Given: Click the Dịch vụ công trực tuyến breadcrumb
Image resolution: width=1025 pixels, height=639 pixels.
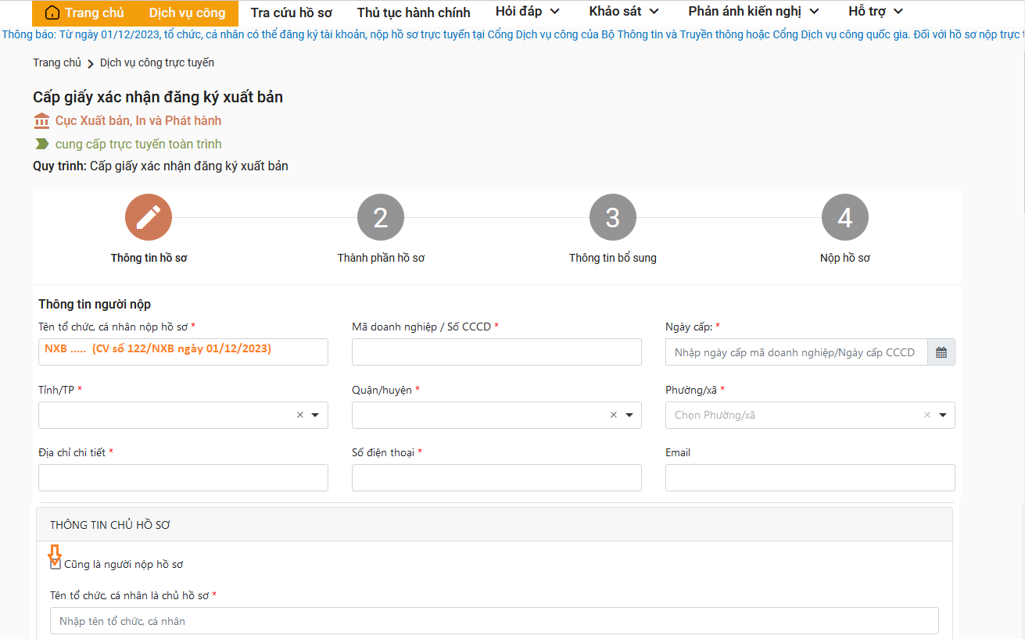Looking at the screenshot, I should tap(157, 62).
